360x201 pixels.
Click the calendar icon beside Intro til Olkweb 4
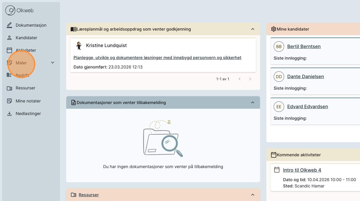coord(277,170)
